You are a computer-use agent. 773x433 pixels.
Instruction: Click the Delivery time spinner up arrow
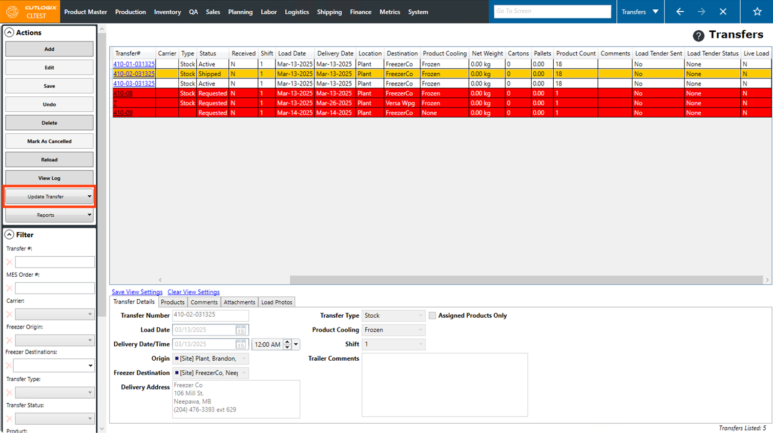point(287,342)
